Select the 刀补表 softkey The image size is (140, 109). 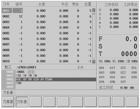pos(22,102)
